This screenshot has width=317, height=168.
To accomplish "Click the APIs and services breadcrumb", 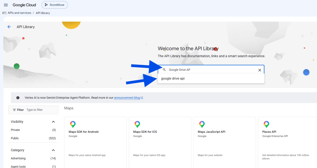I will [20, 13].
